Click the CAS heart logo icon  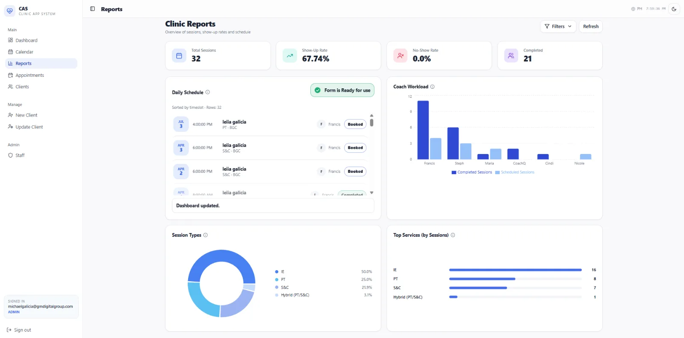click(x=10, y=11)
